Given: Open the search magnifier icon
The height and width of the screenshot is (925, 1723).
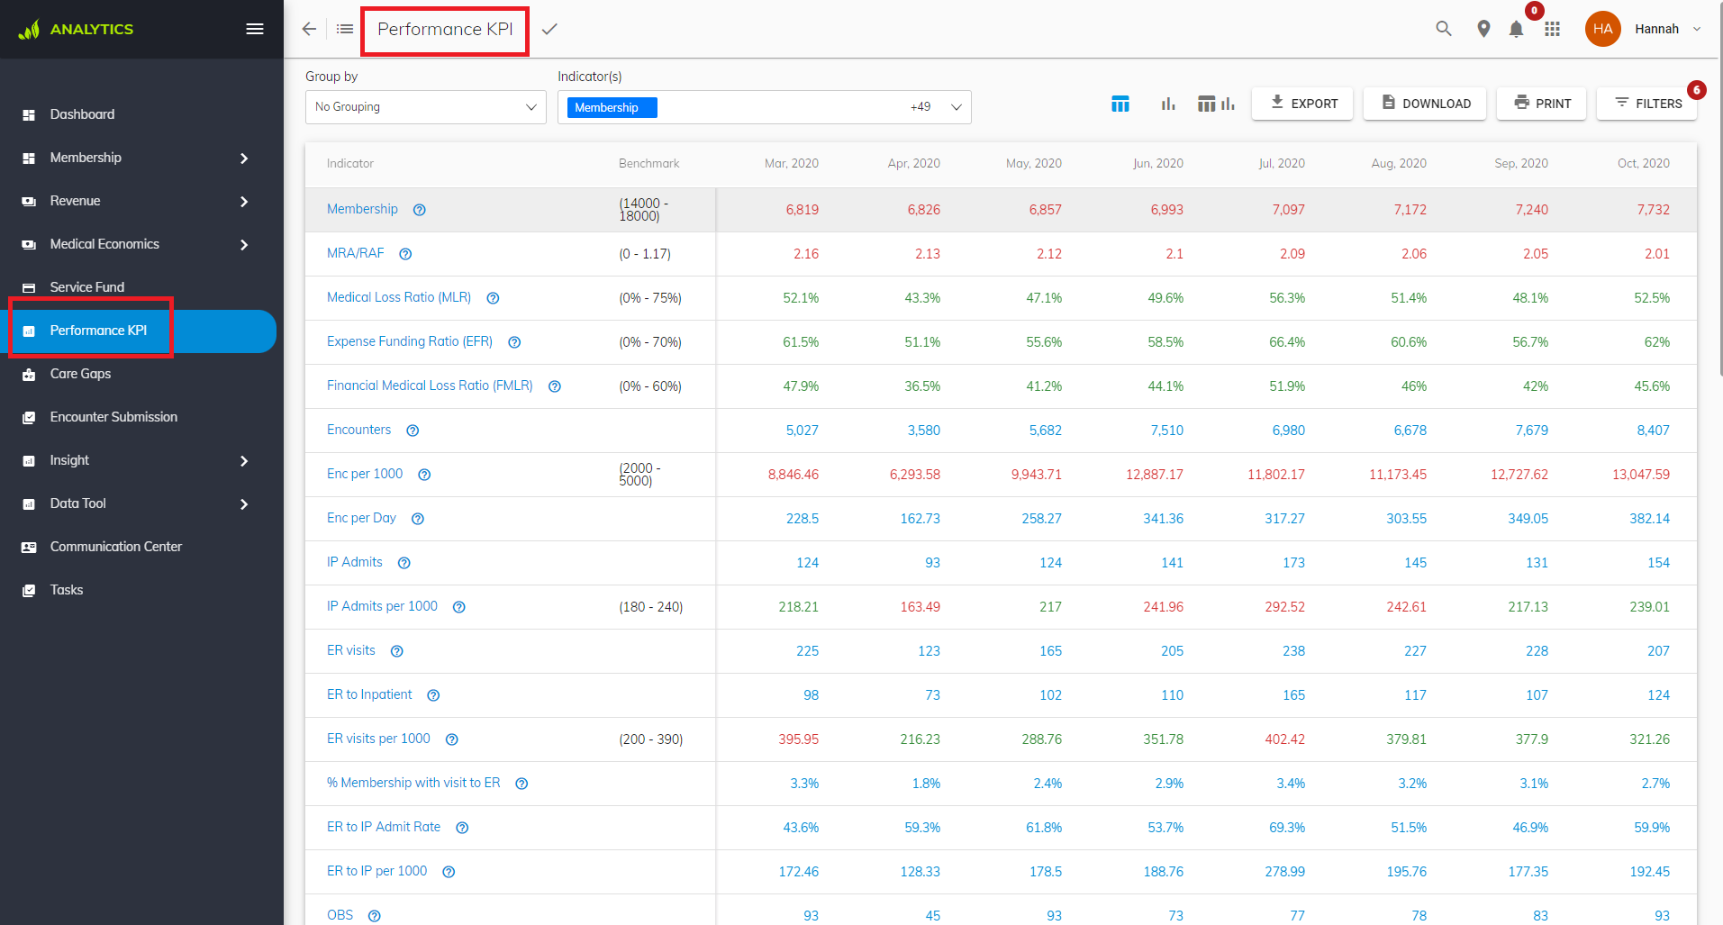Looking at the screenshot, I should click(x=1444, y=29).
